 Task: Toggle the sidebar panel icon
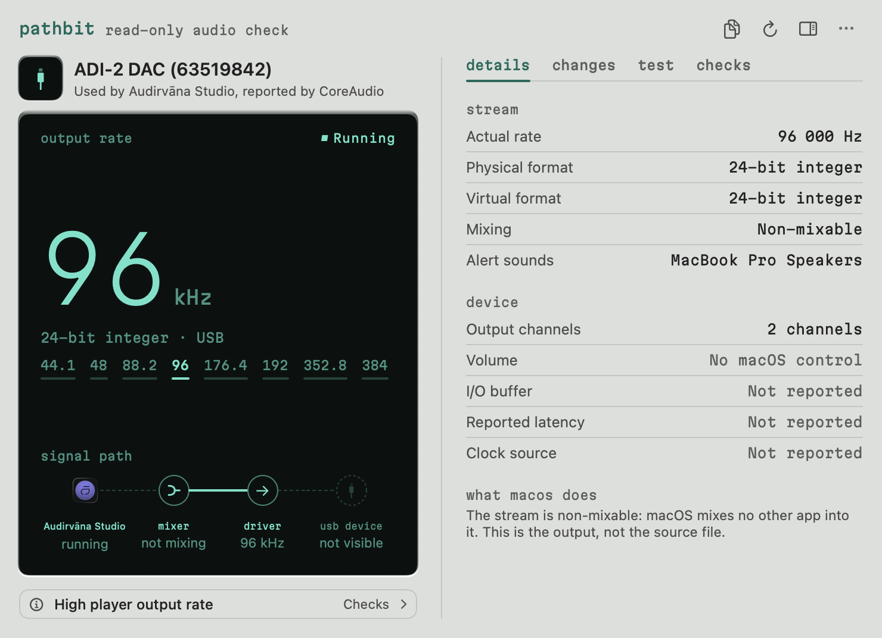point(808,29)
